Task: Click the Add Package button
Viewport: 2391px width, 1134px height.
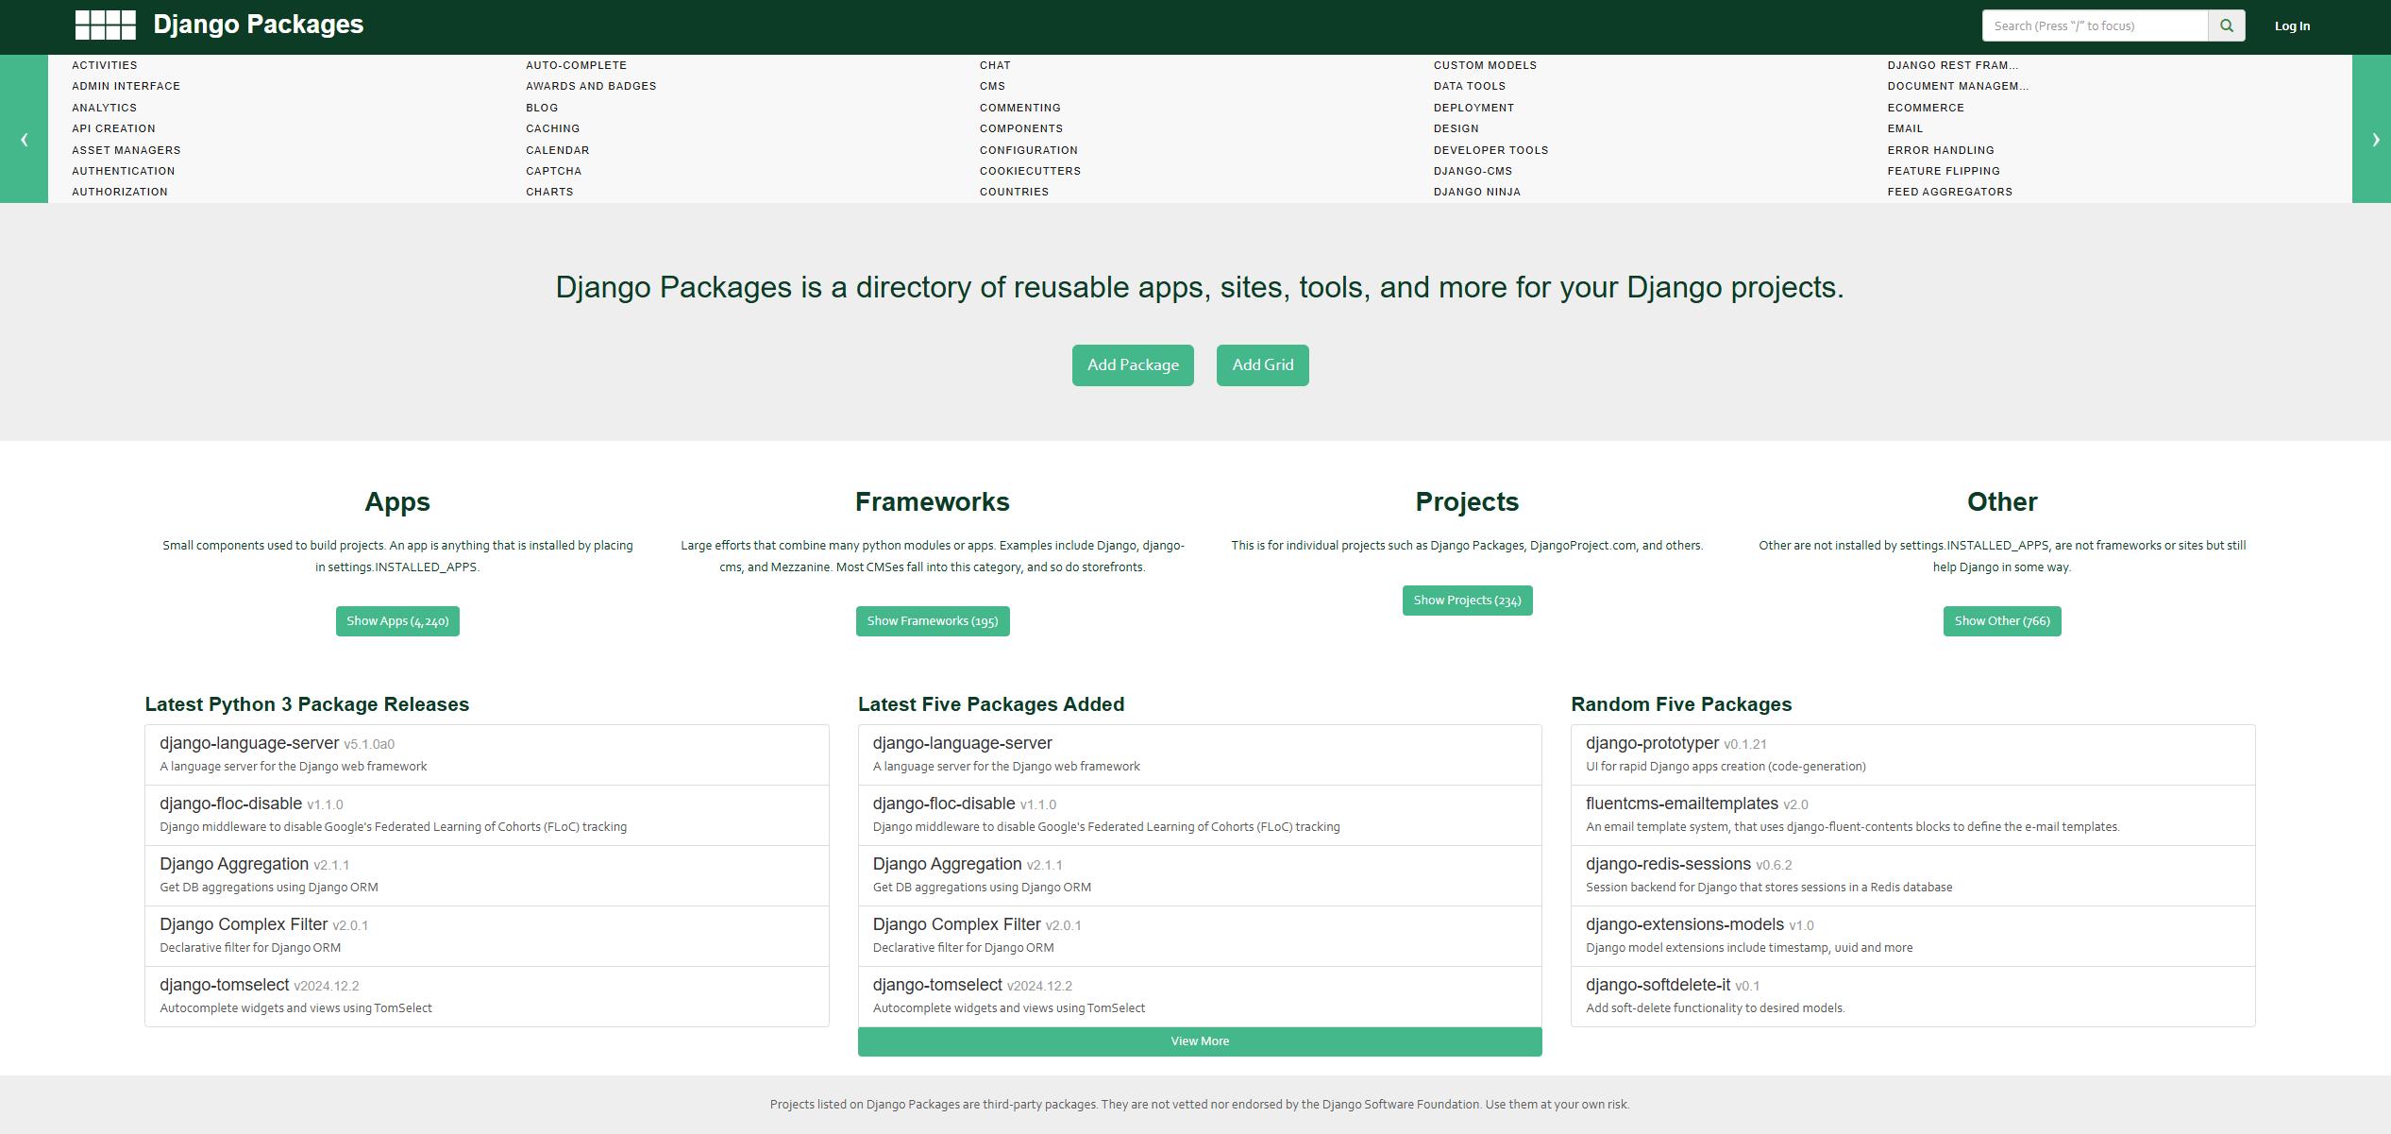Action: [1133, 365]
